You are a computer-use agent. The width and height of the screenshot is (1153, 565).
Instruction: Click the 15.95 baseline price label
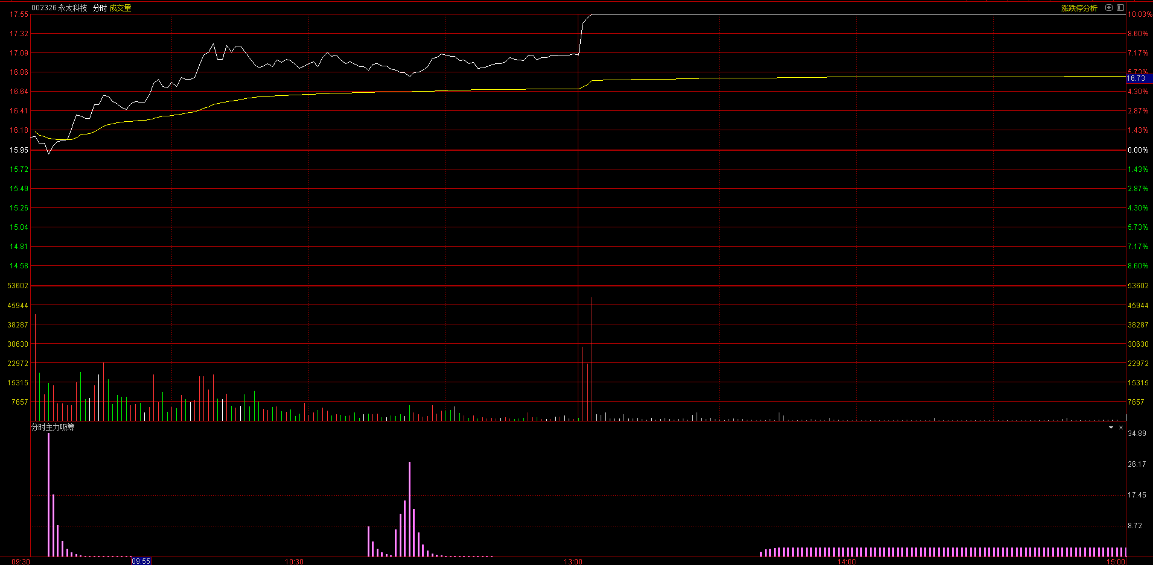19,150
